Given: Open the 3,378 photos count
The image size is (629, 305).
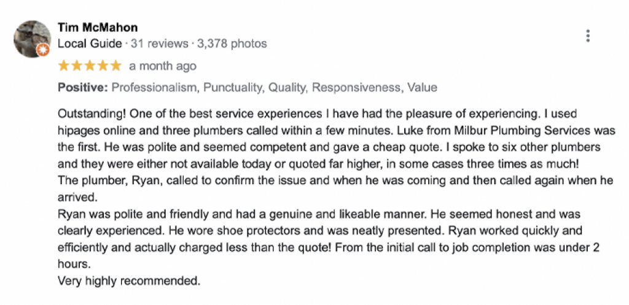Looking at the screenshot, I should pos(232,44).
